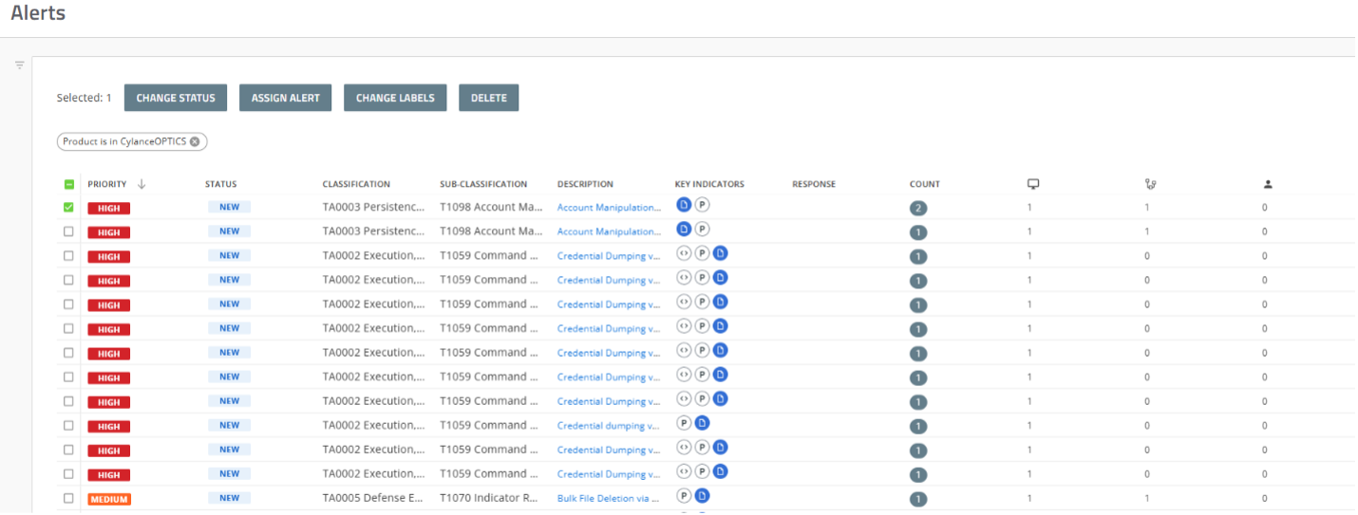
Task: Open the filter panel icon beside the list
Action: click(x=19, y=65)
